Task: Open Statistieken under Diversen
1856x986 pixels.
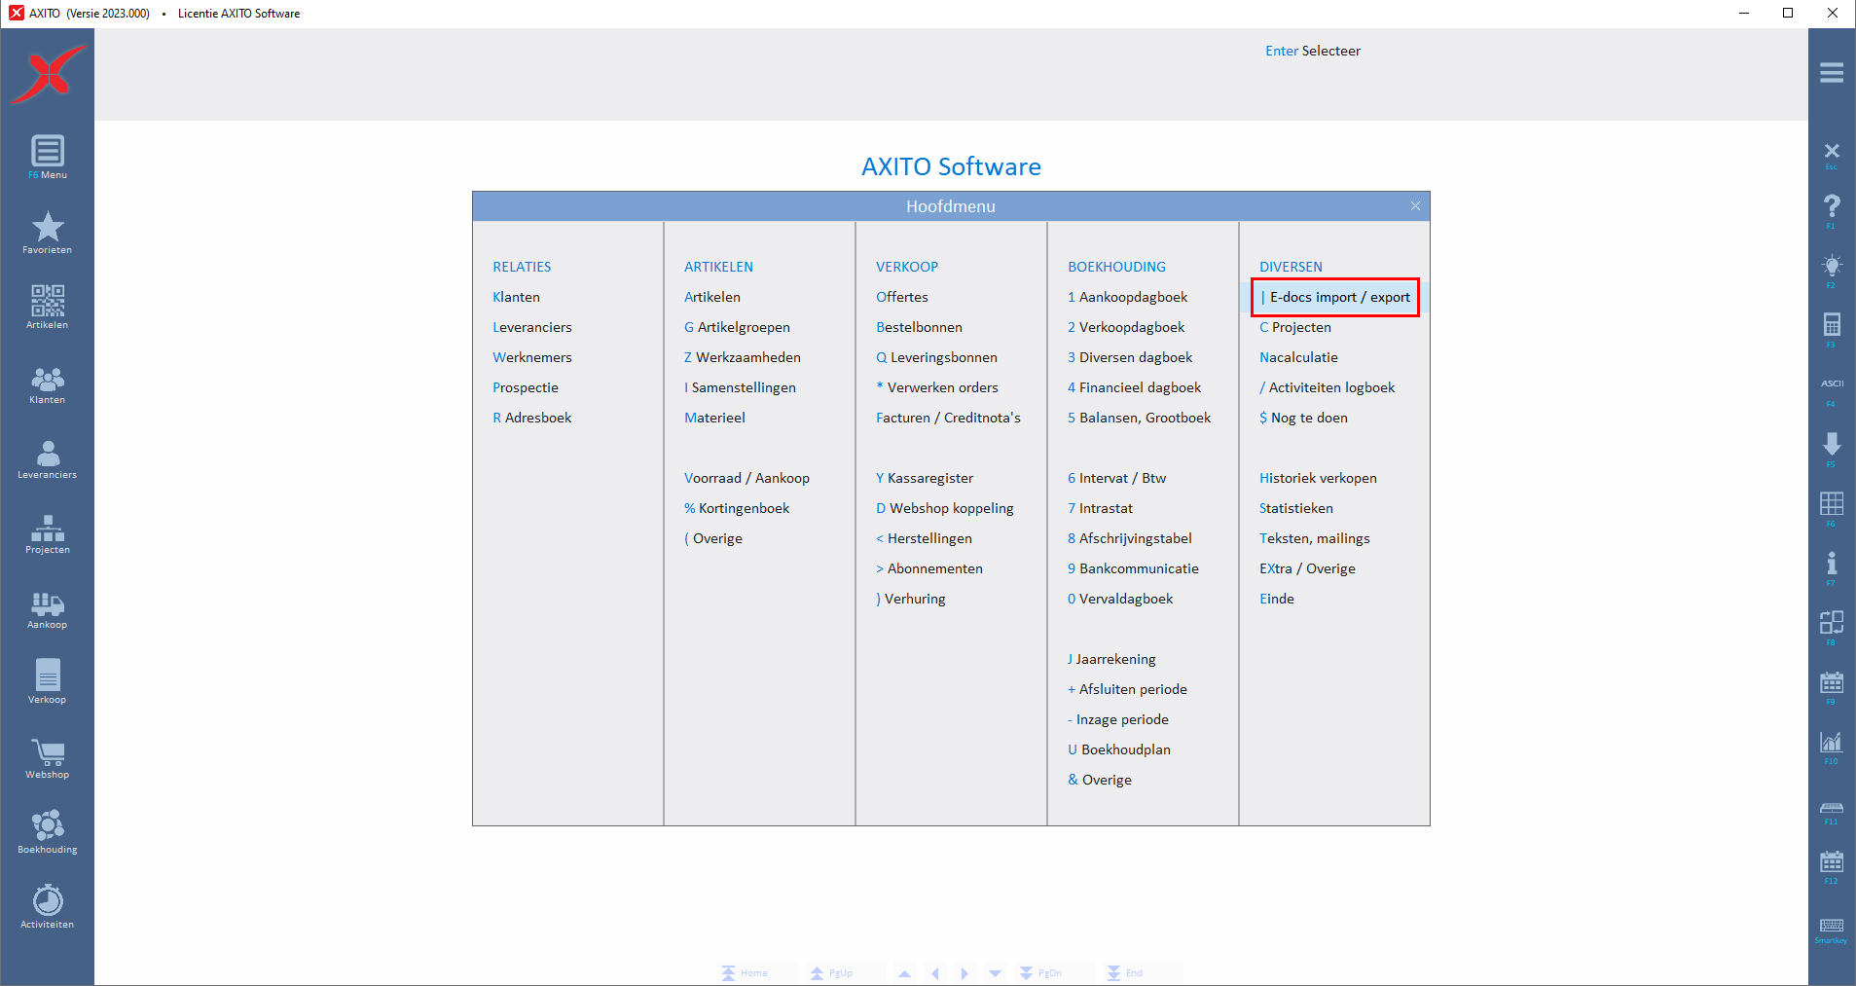Action: [x=1296, y=508]
